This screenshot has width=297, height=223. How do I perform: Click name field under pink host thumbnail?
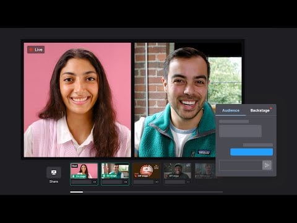point(81,182)
